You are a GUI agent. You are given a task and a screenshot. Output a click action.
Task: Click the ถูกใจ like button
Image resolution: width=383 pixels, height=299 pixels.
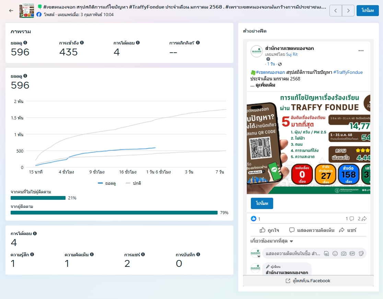pyautogui.click(x=269, y=230)
